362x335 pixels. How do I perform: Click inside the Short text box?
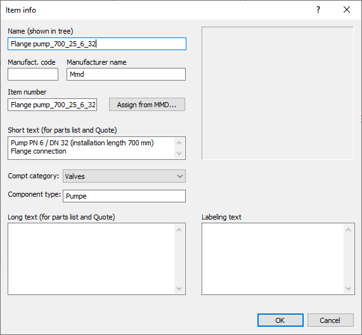pyautogui.click(x=91, y=148)
